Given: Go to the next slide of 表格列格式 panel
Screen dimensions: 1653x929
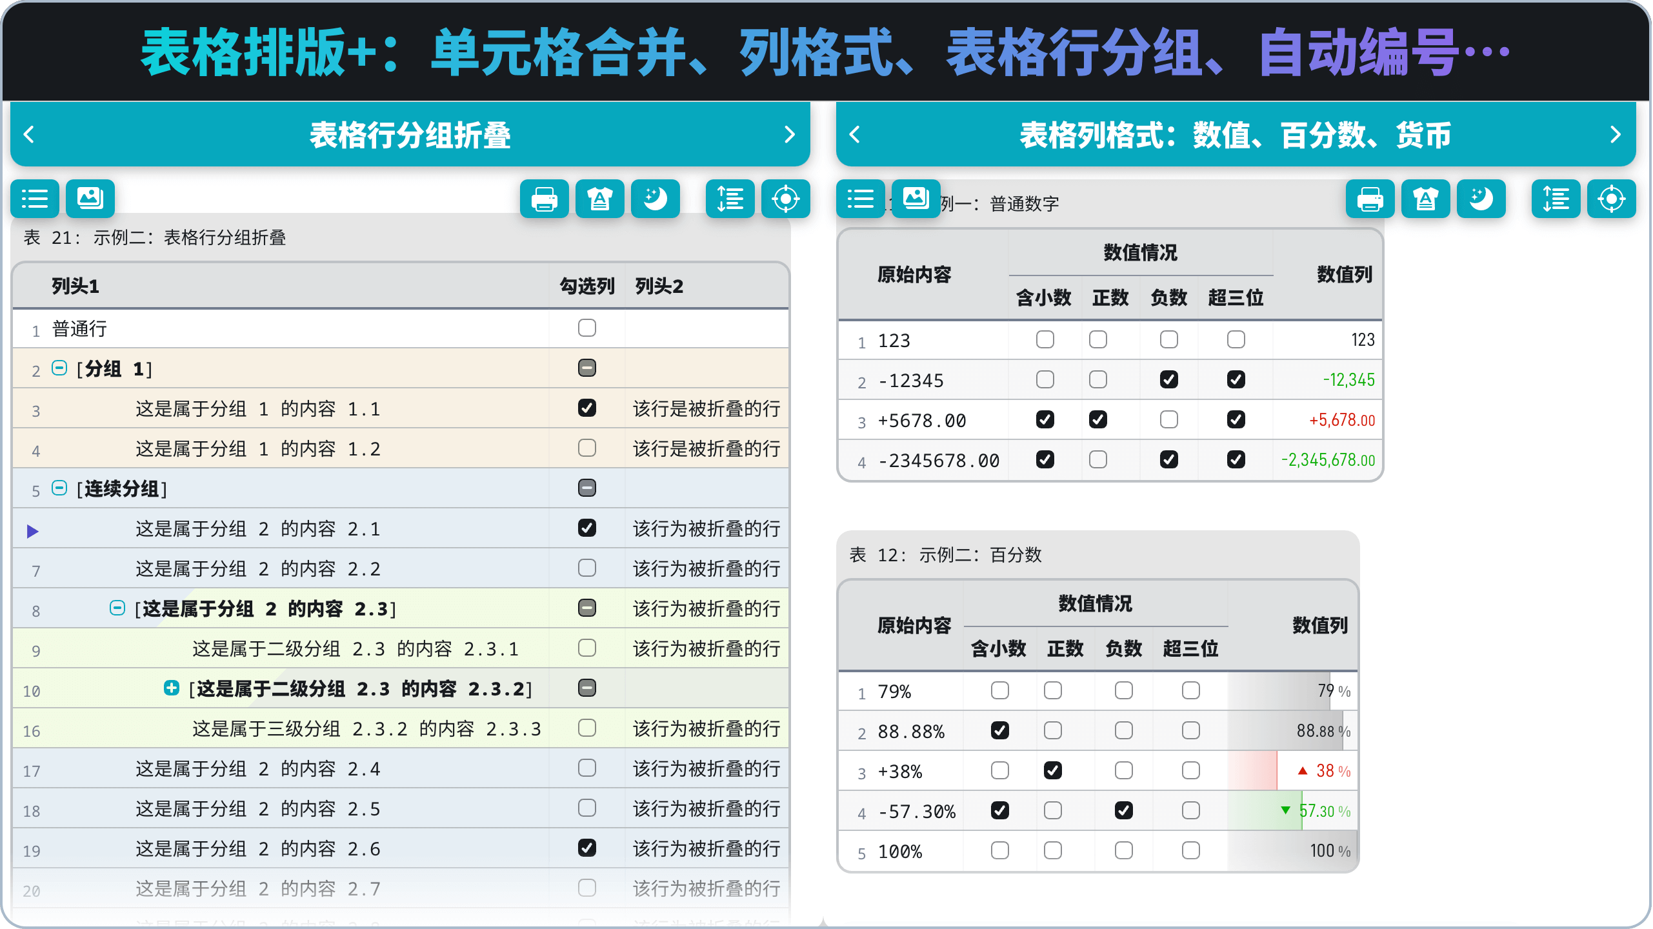Looking at the screenshot, I should [x=1616, y=134].
